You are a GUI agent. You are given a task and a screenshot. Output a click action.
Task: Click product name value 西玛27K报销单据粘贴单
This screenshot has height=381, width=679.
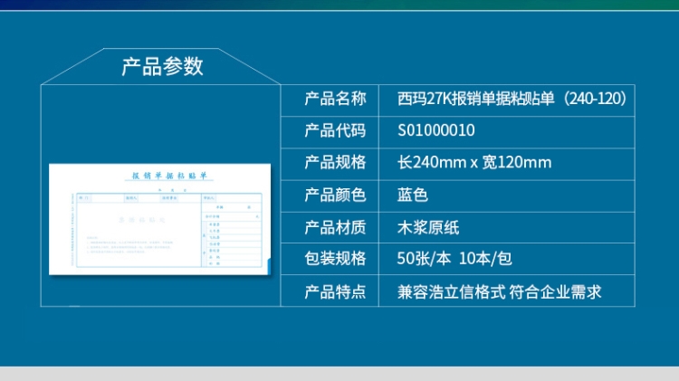(x=512, y=99)
